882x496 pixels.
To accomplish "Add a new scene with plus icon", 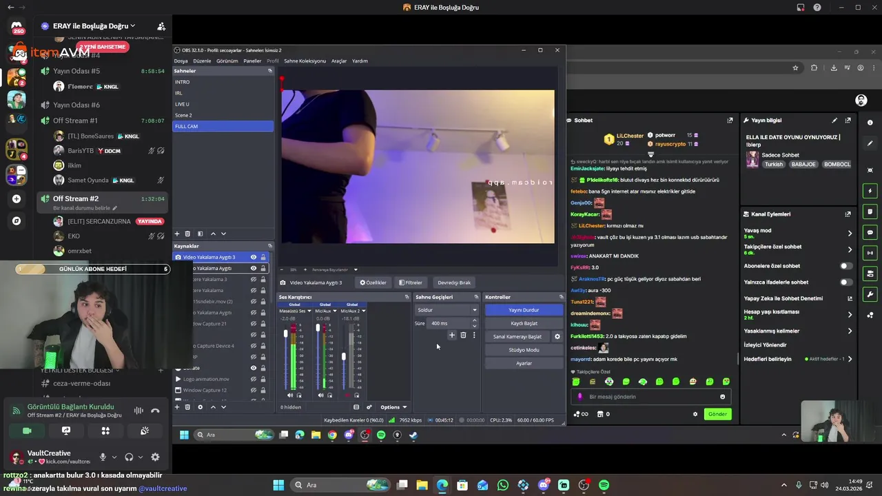I will [177, 234].
